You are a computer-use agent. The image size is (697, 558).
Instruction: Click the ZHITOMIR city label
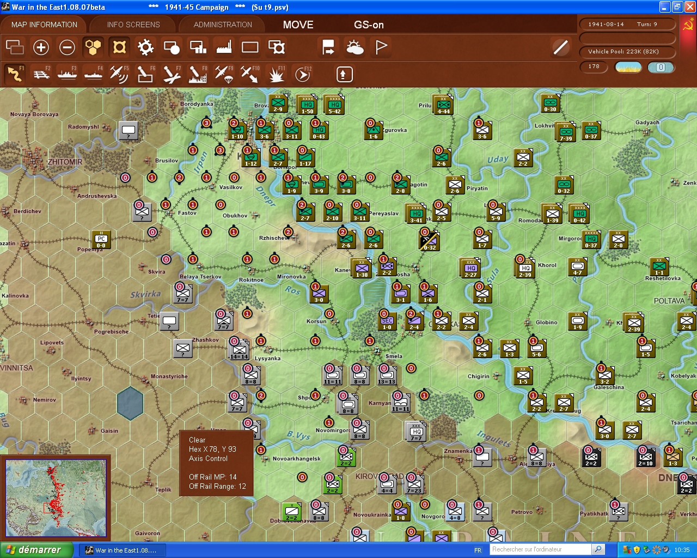65,162
